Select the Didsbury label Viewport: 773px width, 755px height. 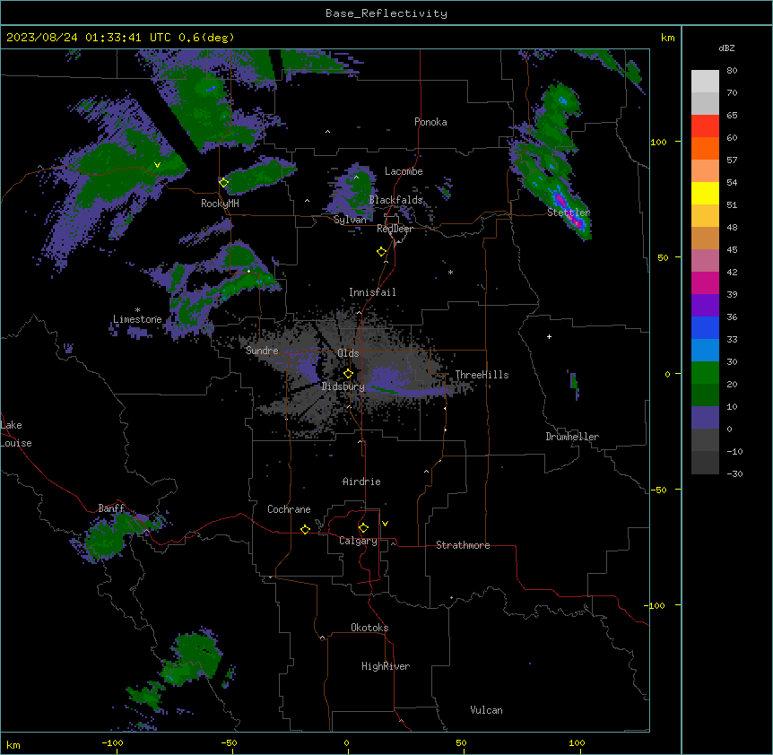[x=343, y=386]
